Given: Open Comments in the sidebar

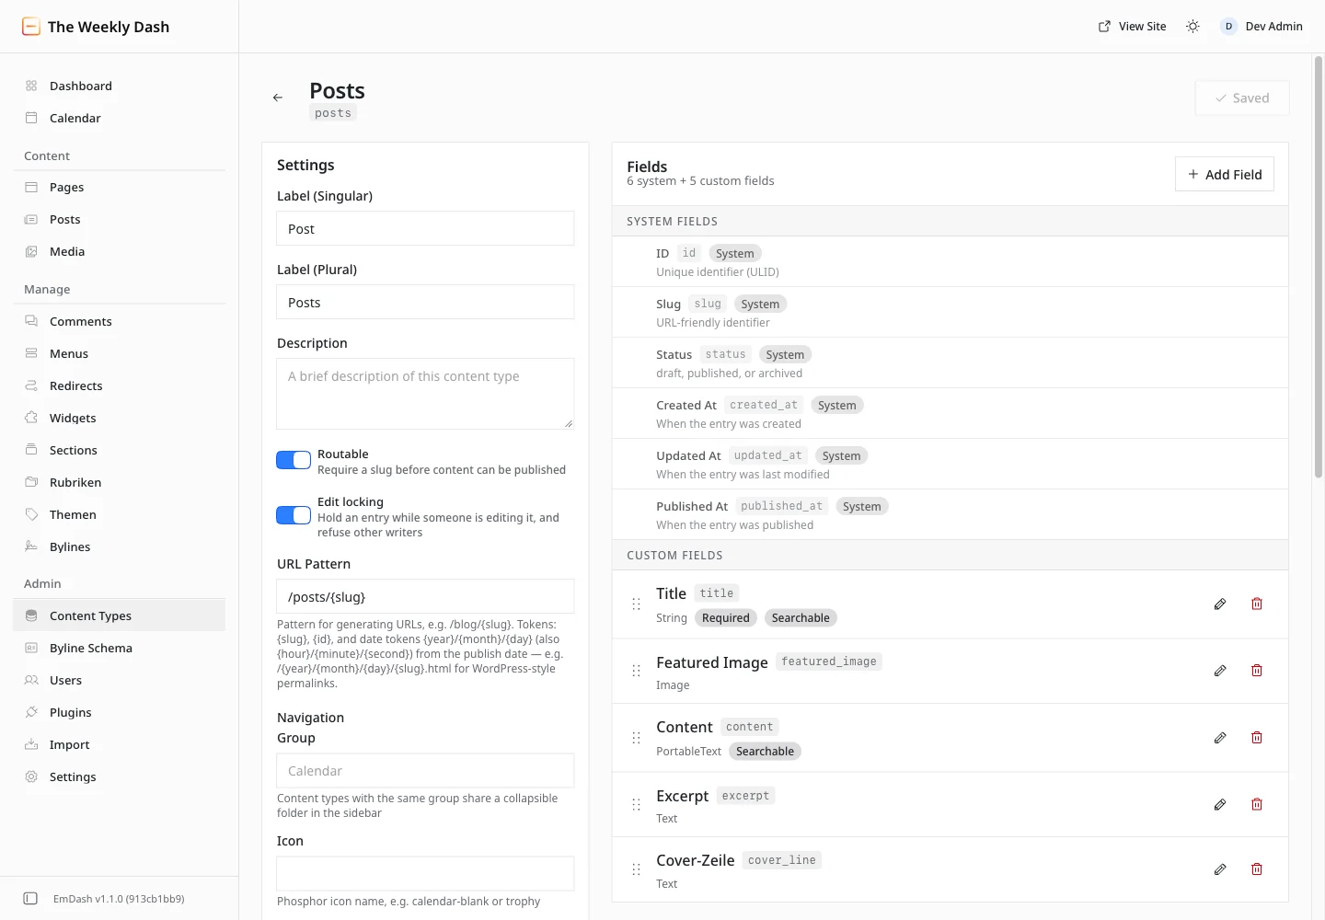Looking at the screenshot, I should [120, 321].
